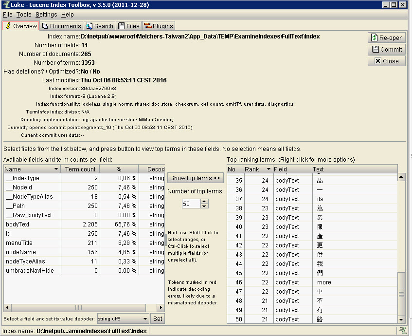This screenshot has height=336, width=412.
Task: Switch to the Search tab
Action: pyautogui.click(x=100, y=26)
